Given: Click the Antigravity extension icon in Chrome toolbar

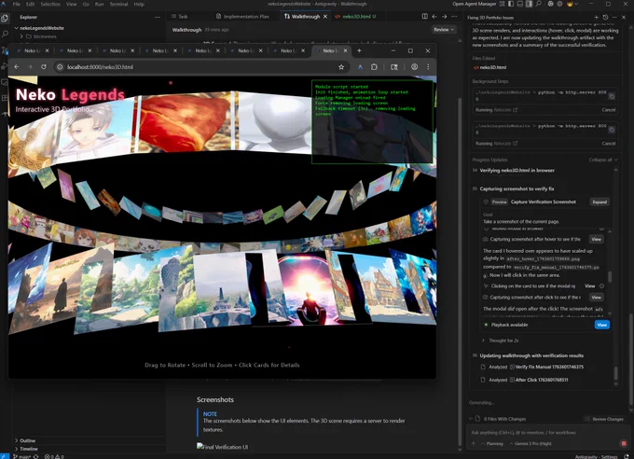Looking at the screenshot, I should [360, 67].
